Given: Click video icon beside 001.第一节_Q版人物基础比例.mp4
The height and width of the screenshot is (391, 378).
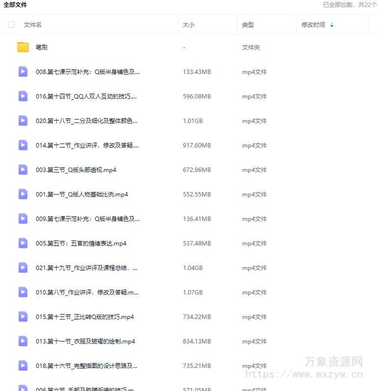Looking at the screenshot, I should point(23,194).
